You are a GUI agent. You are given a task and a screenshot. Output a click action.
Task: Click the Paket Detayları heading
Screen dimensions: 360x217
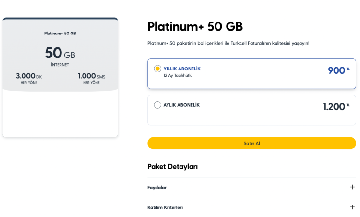tap(173, 167)
